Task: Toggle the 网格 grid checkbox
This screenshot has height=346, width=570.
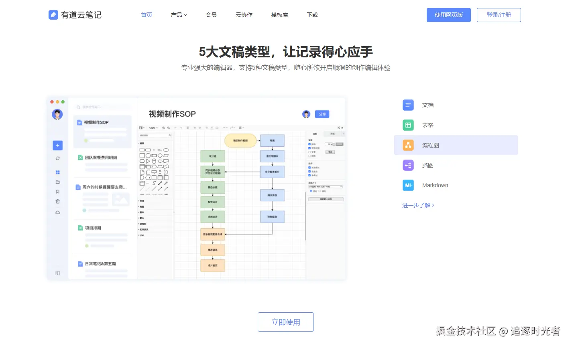Action: click(x=309, y=144)
